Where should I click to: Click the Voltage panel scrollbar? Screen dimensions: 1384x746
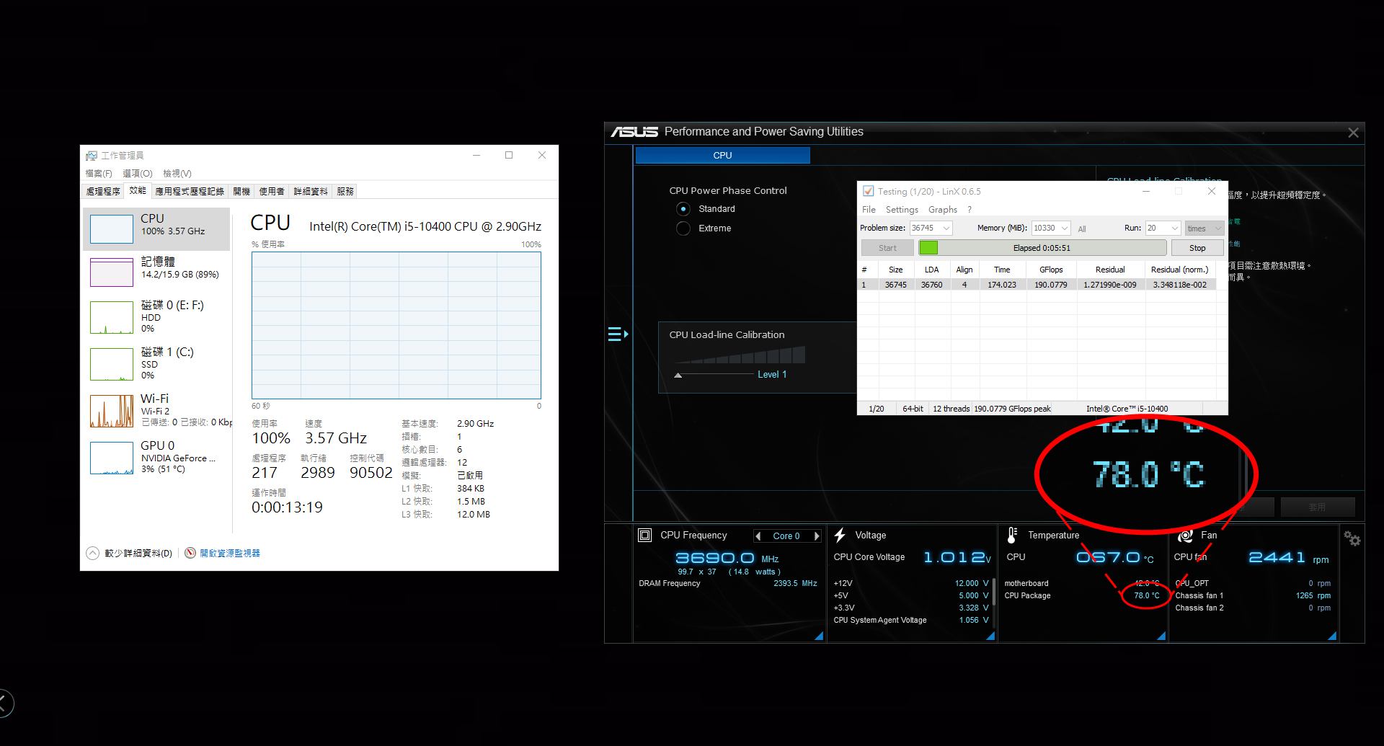coord(994,593)
